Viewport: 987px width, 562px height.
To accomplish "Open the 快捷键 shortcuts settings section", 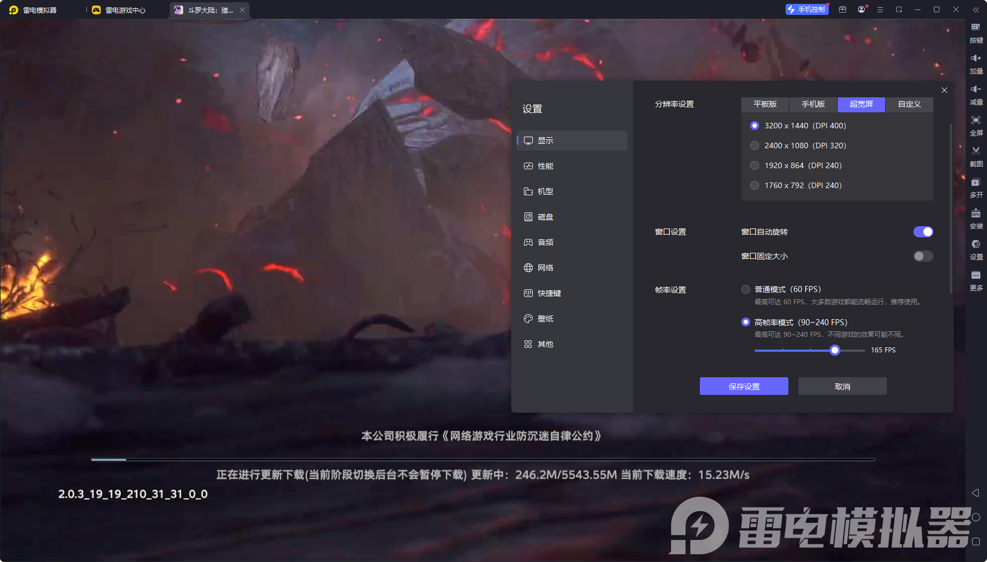I will point(572,293).
